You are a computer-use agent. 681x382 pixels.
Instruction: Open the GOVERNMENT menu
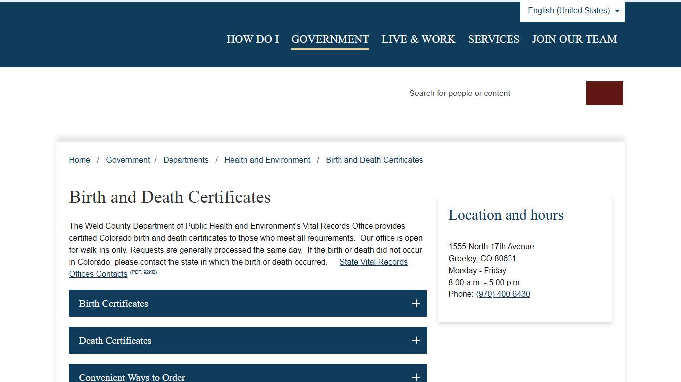point(330,39)
